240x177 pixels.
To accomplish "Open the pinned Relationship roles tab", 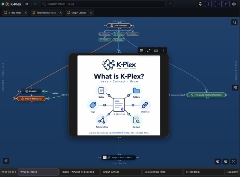I will (x=44, y=13).
